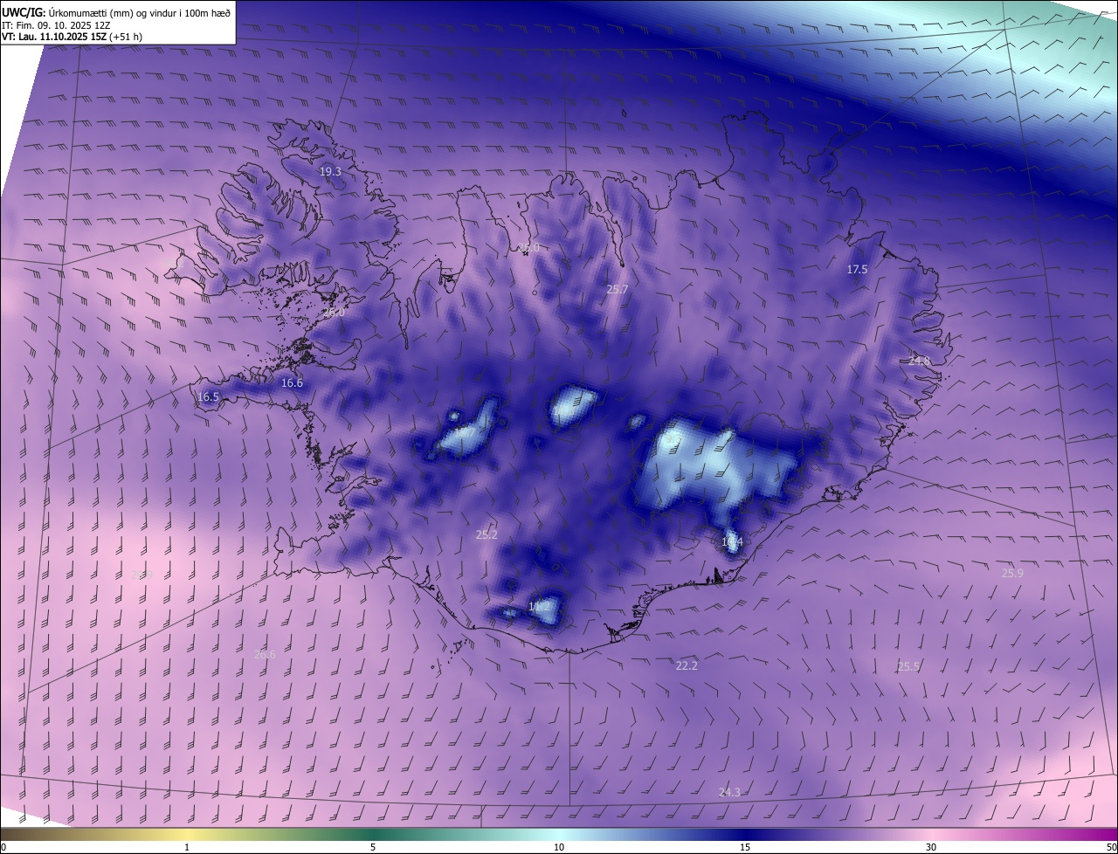Click the 25.7 value label on the map
1118x854 pixels.
618,289
